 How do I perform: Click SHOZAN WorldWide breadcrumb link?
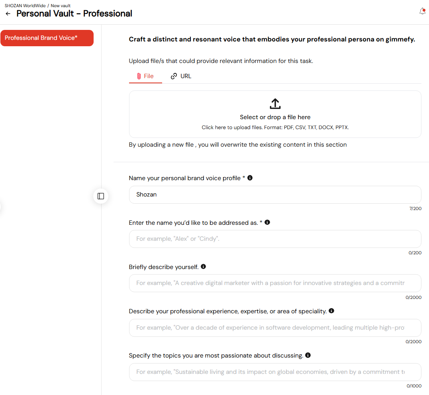pos(25,6)
